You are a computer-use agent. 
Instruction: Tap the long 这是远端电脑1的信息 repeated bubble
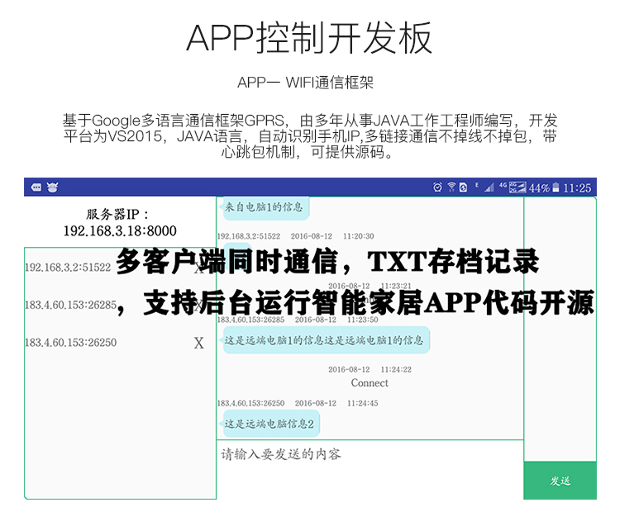click(324, 339)
